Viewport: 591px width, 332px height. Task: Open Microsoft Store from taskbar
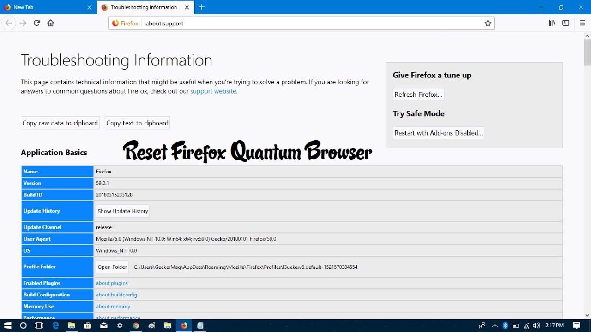[x=88, y=326]
